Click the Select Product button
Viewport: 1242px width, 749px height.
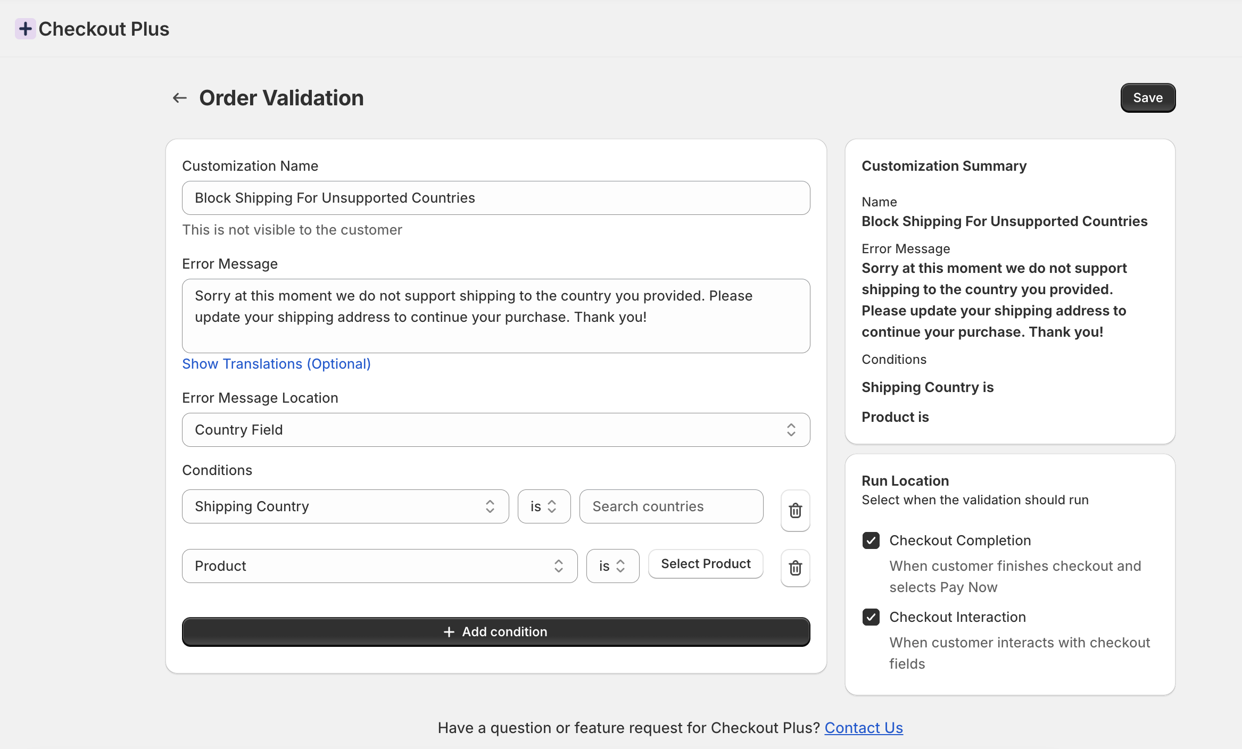[705, 564]
